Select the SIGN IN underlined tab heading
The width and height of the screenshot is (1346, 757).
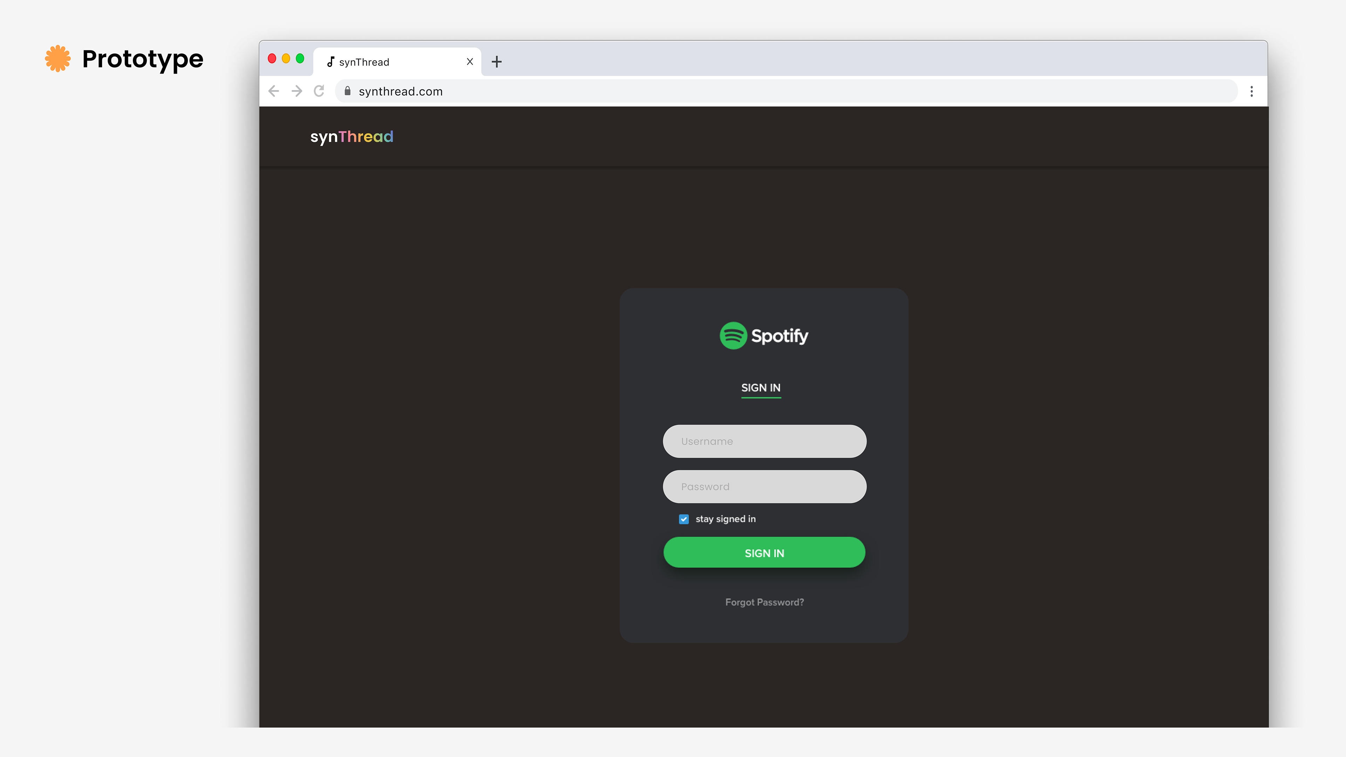(761, 388)
